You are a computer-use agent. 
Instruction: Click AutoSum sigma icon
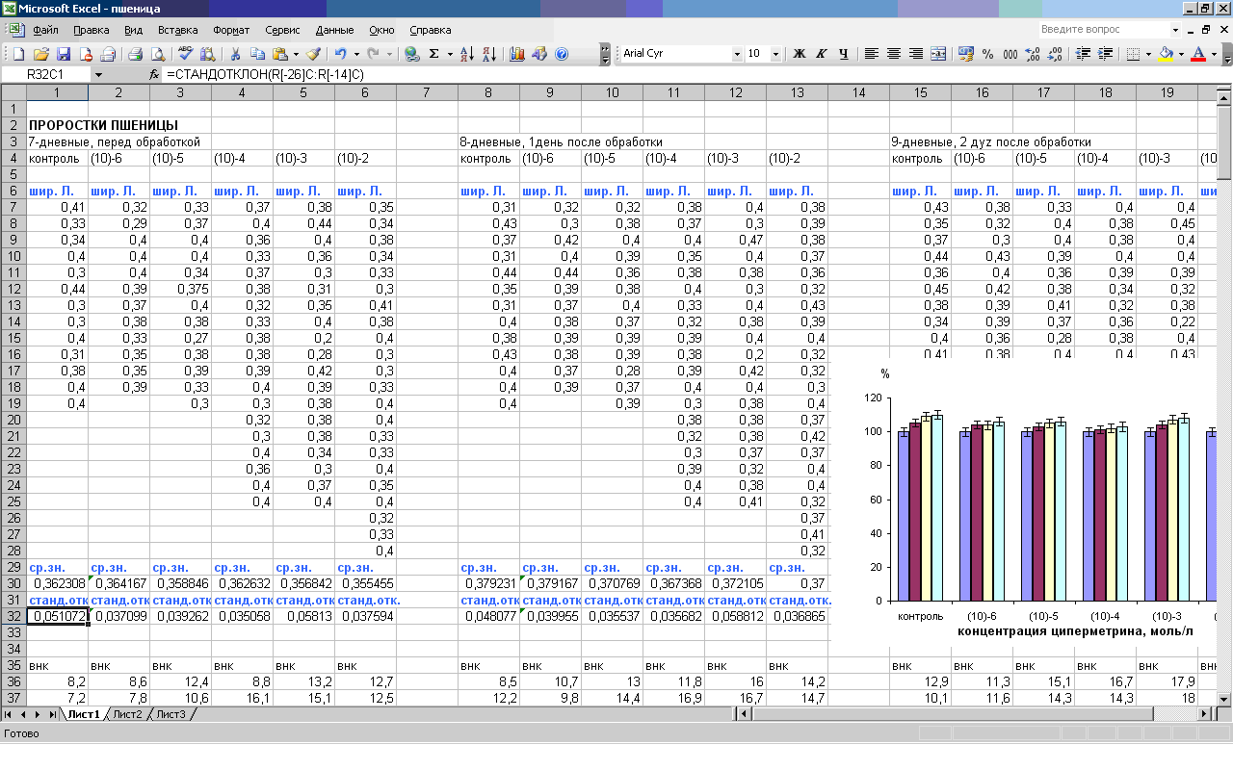coord(434,54)
